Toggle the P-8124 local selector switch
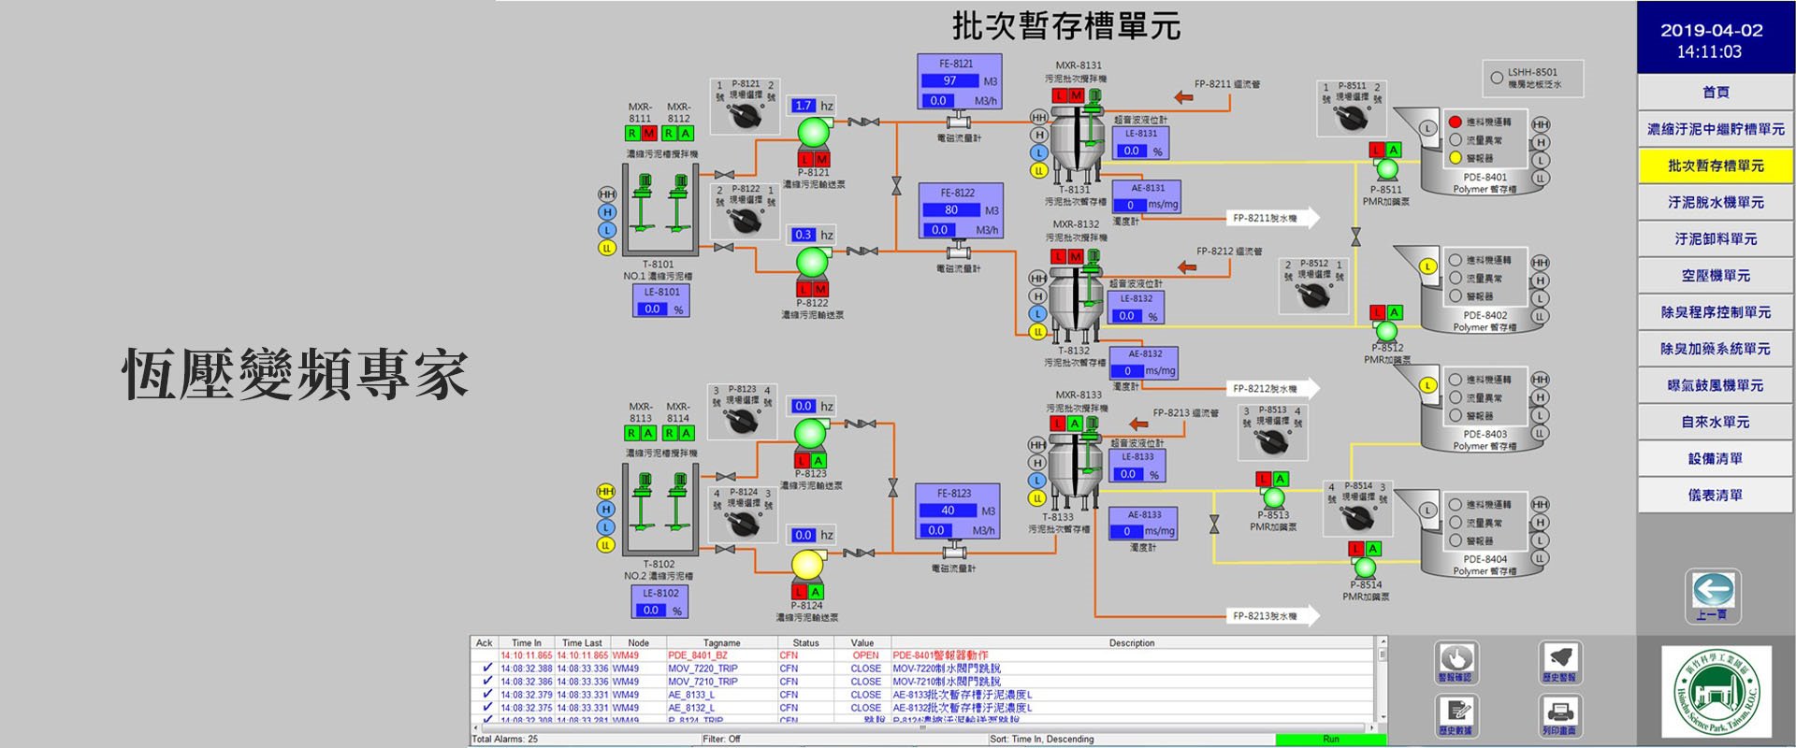 [744, 525]
